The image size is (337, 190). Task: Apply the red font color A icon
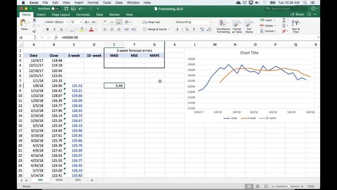pyautogui.click(x=91, y=30)
